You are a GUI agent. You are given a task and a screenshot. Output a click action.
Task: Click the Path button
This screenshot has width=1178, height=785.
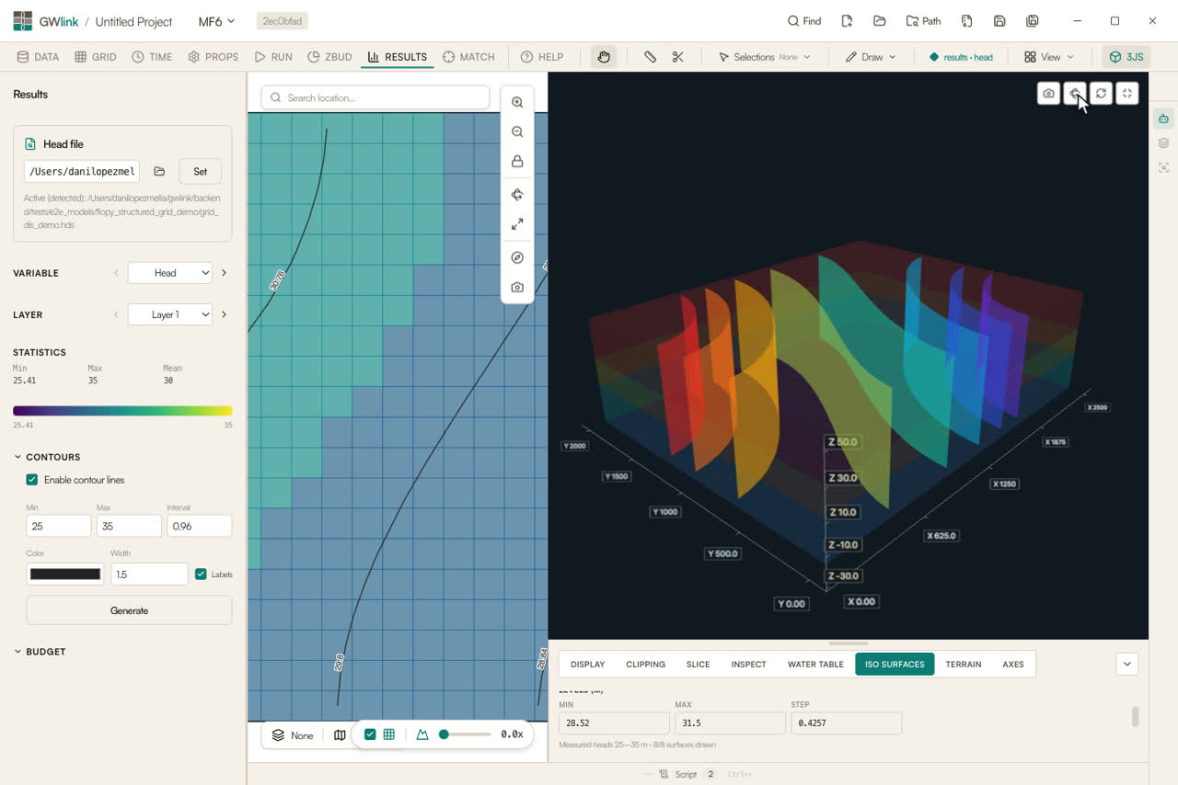tap(923, 21)
